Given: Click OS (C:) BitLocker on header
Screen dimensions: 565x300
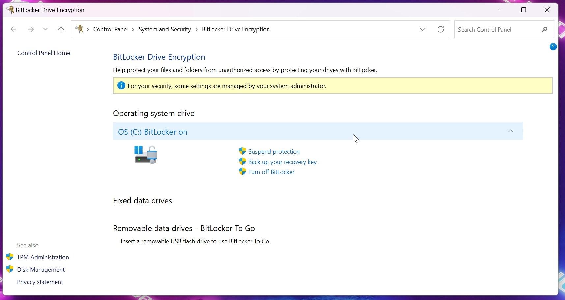Looking at the screenshot, I should pos(153,132).
